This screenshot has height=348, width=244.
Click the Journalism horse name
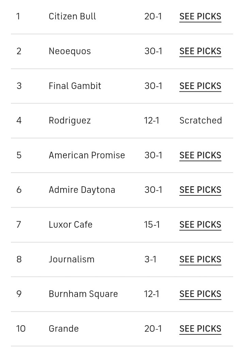pyautogui.click(x=71, y=259)
